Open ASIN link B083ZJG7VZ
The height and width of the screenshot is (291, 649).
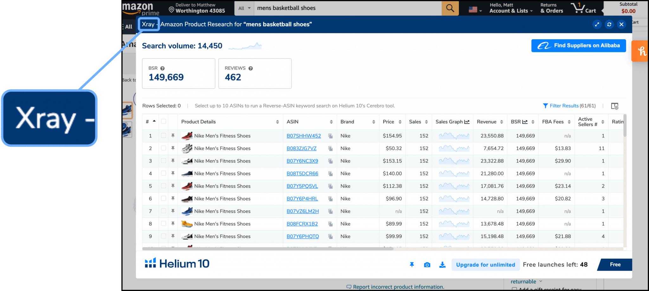301,148
